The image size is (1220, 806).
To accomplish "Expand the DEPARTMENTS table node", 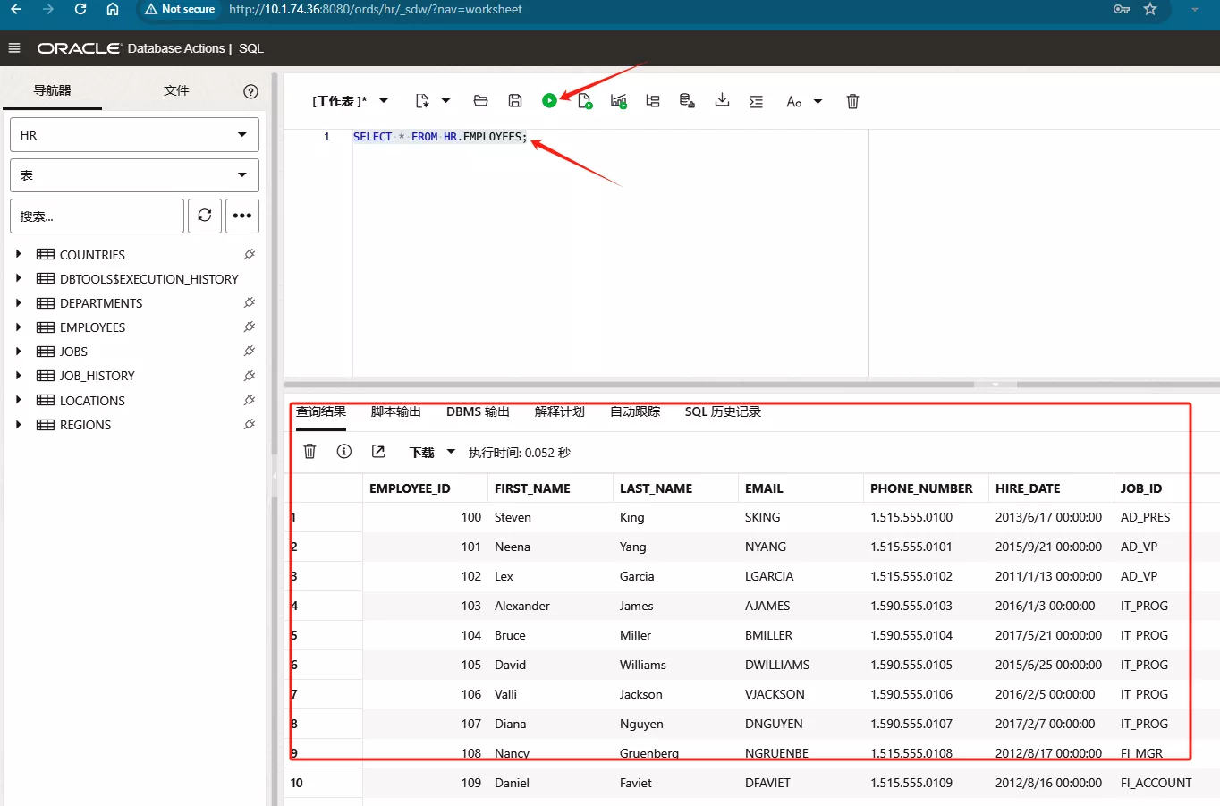I will pos(19,303).
